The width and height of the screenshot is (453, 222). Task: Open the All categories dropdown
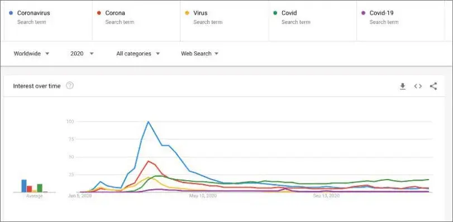coord(138,54)
